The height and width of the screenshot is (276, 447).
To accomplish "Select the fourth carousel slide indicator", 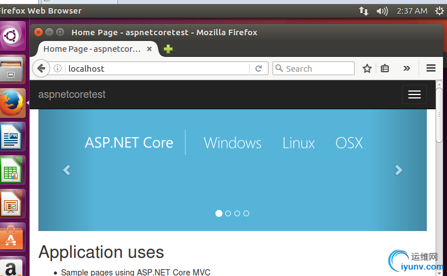I will pos(246,213).
